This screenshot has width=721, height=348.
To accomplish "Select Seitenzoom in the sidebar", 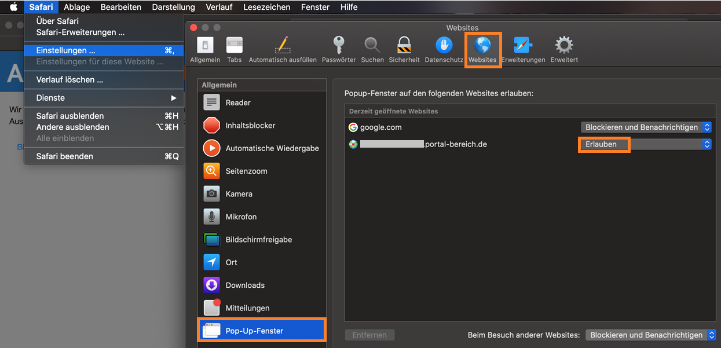I will click(x=262, y=171).
